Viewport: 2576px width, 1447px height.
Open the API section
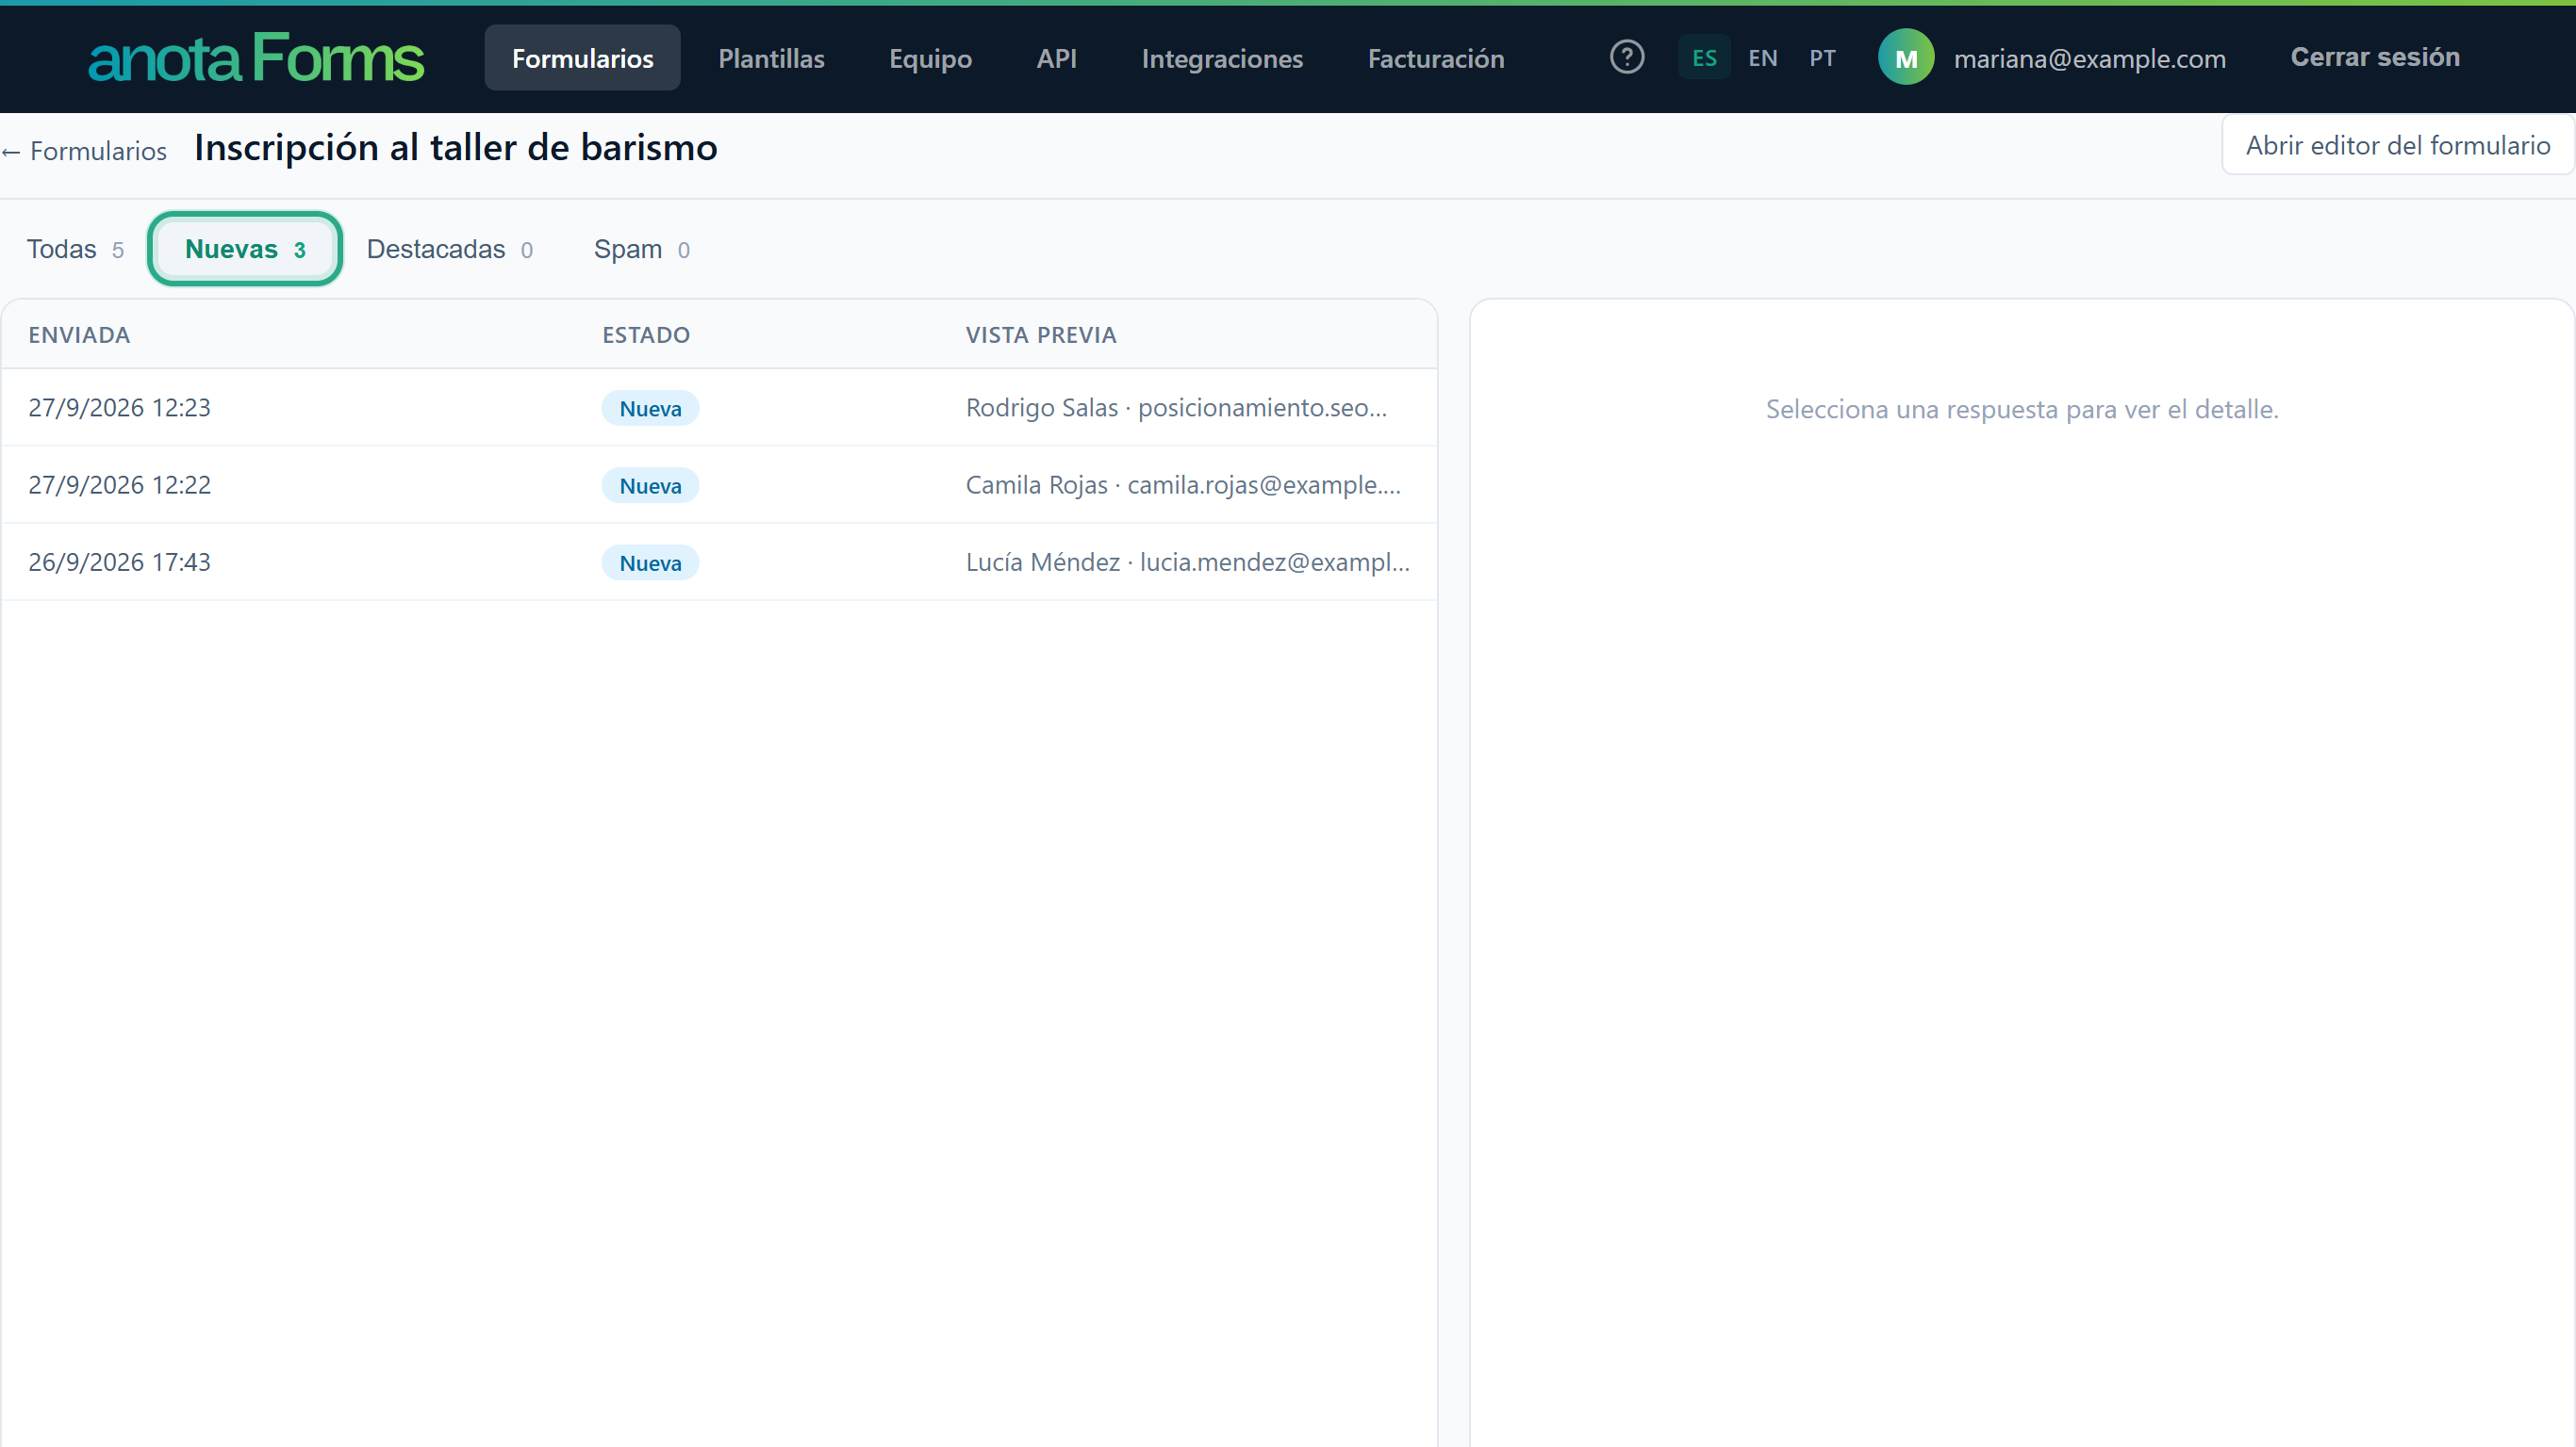1057,58
